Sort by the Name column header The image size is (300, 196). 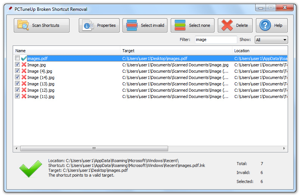click(x=67, y=51)
